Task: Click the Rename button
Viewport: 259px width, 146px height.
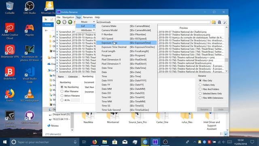Action: click(x=204, y=109)
